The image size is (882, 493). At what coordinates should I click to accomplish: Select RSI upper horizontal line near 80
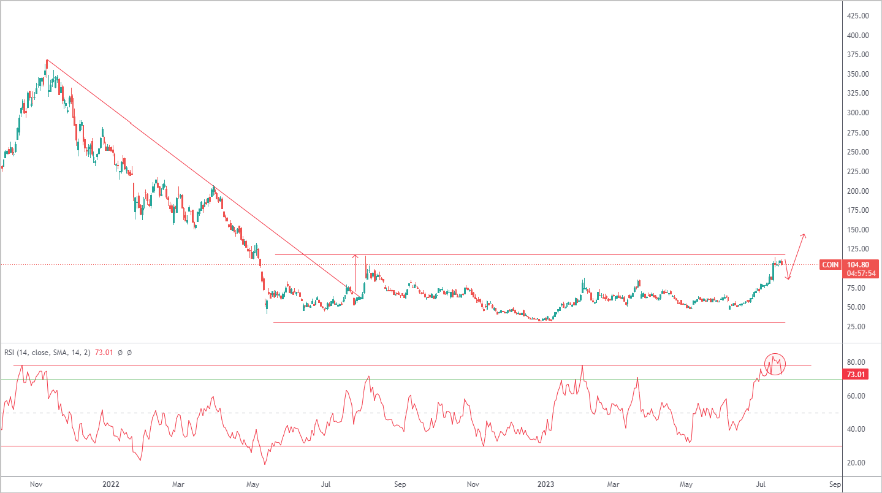(x=412, y=365)
